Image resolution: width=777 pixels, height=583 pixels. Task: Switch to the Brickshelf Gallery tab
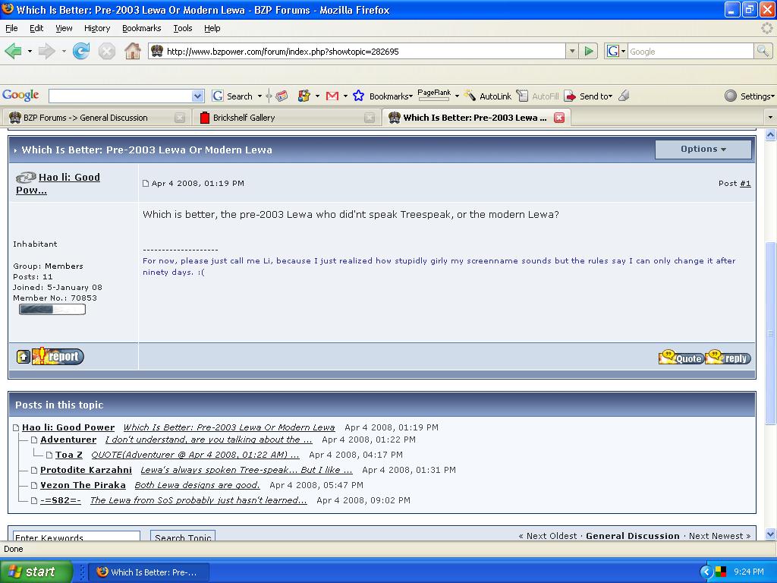pos(286,118)
